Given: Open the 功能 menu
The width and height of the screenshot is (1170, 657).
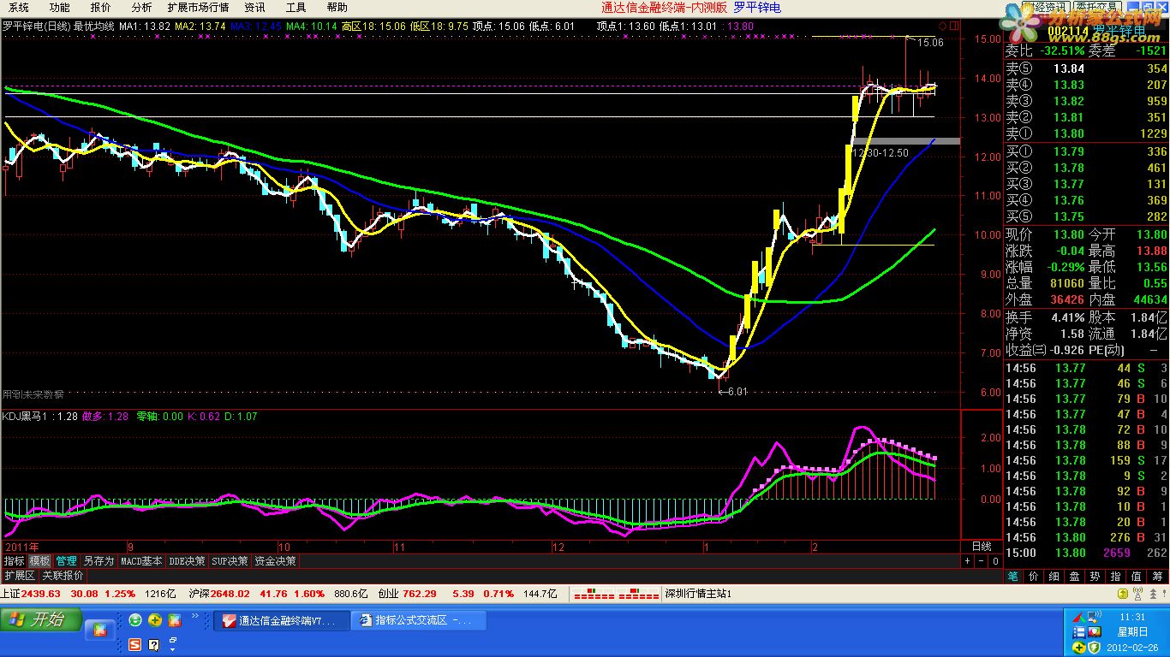Looking at the screenshot, I should tap(60, 7).
